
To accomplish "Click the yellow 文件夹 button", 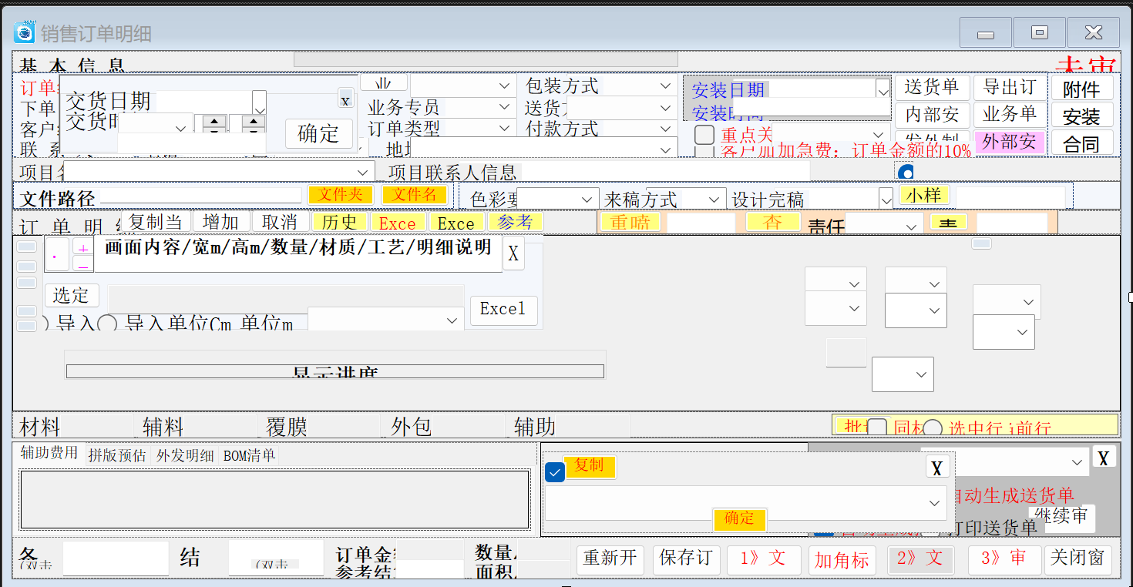I will [x=341, y=195].
